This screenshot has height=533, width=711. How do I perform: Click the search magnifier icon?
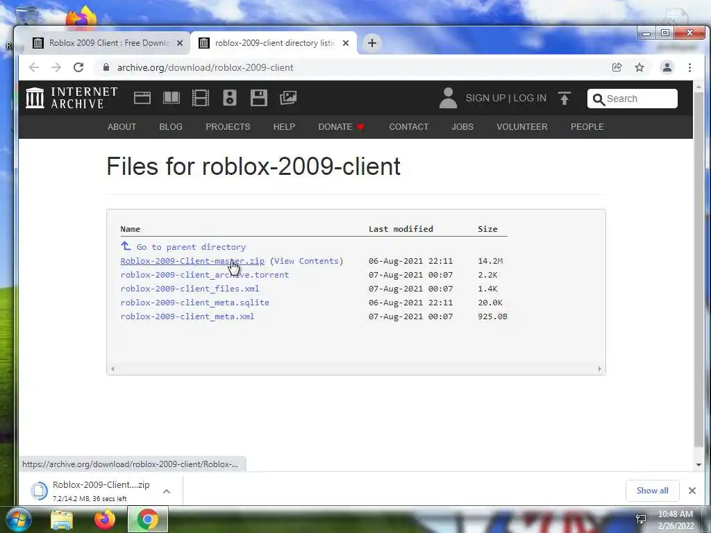coord(599,99)
